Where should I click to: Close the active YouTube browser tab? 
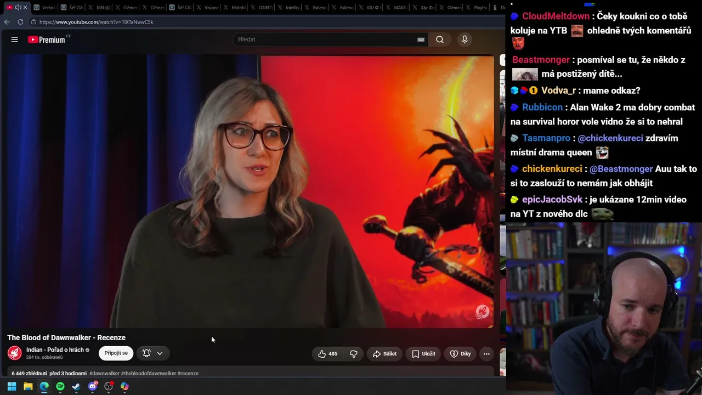tap(25, 7)
